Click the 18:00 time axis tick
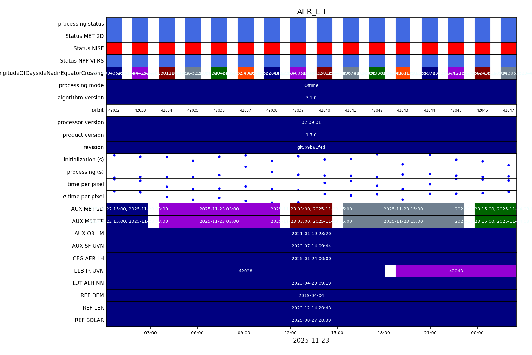The width and height of the screenshot is (532, 355). (x=384, y=333)
